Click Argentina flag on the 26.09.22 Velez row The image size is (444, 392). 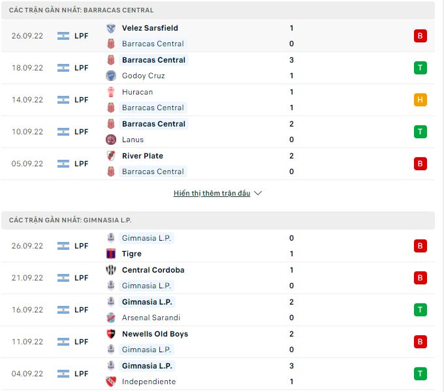(63, 36)
